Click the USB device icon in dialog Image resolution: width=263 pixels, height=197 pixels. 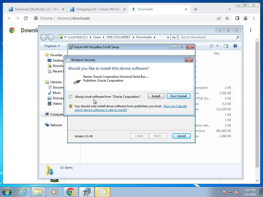click(77, 82)
